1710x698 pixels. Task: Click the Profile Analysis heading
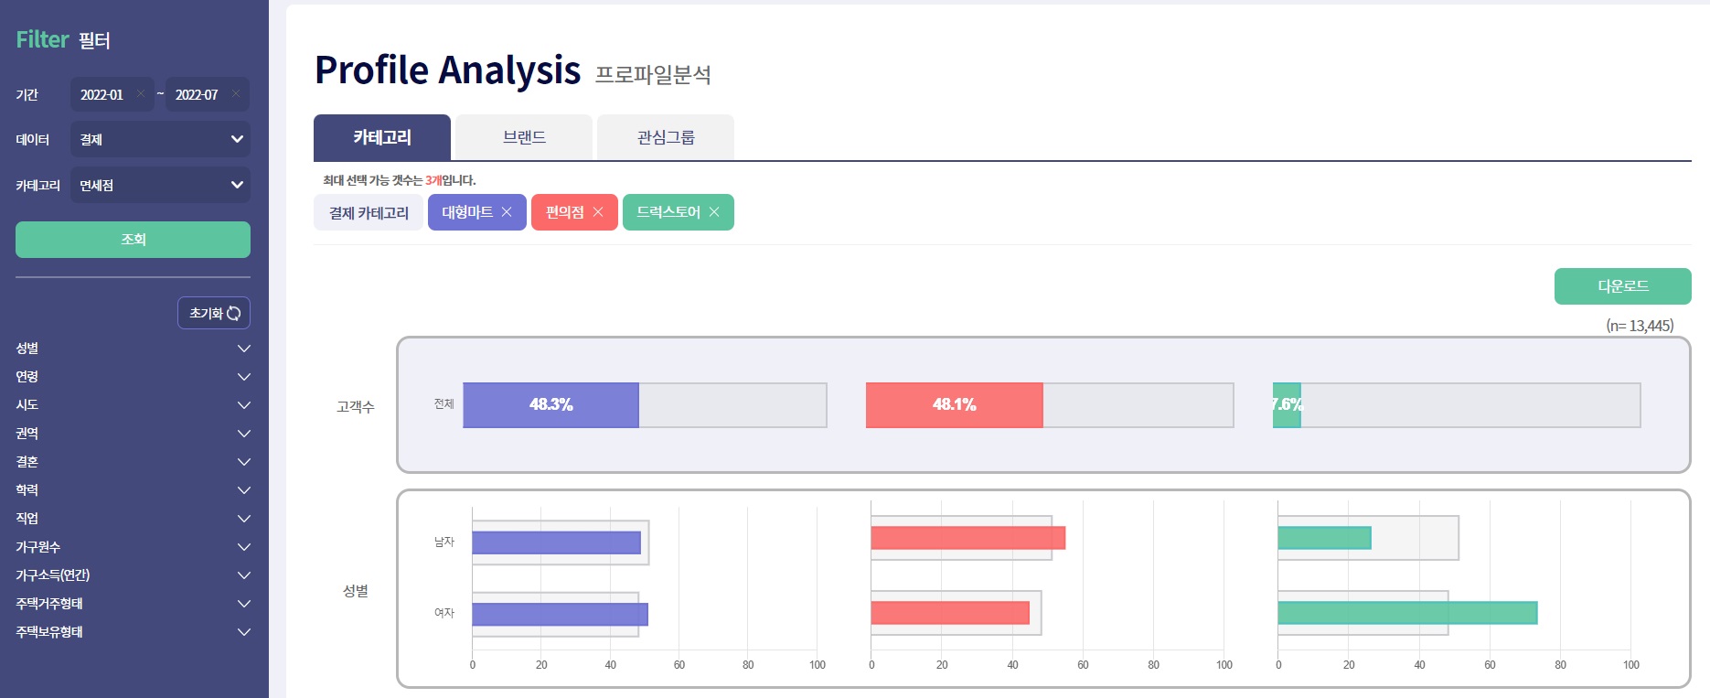pos(447,70)
